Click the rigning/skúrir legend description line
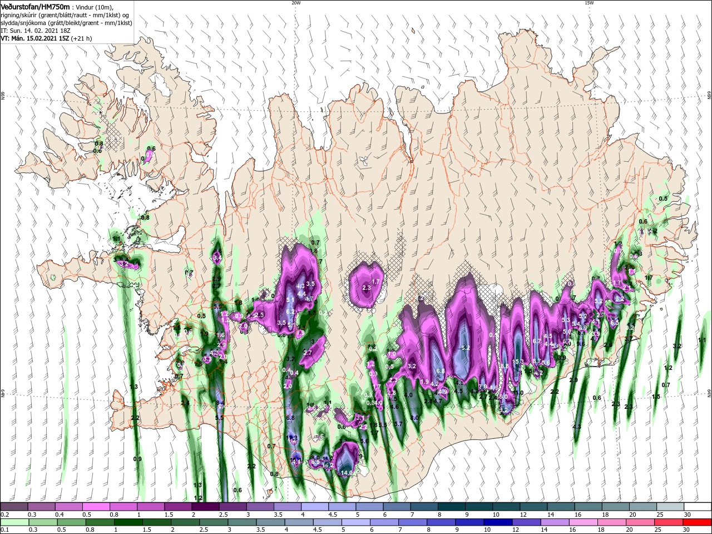 click(65, 15)
